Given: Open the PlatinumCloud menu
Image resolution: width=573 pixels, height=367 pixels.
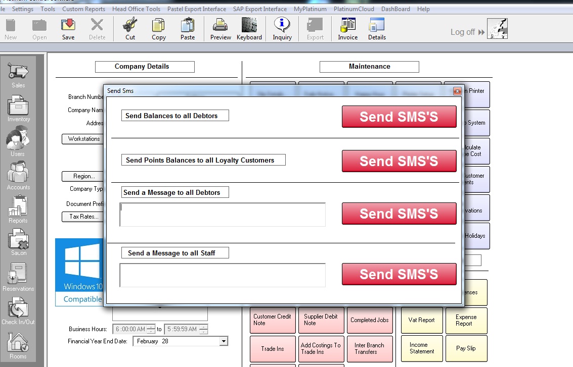Looking at the screenshot, I should [x=354, y=9].
